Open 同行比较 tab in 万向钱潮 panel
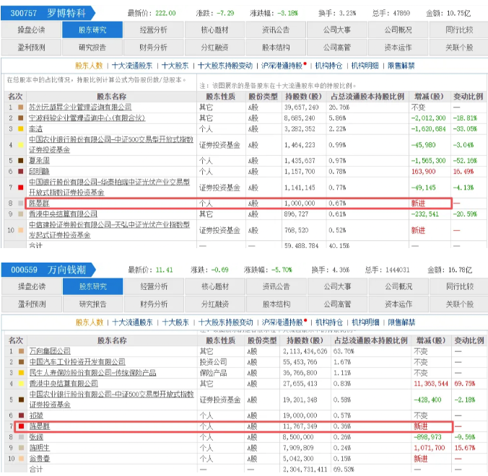This screenshot has height=476, width=488. click(x=460, y=286)
